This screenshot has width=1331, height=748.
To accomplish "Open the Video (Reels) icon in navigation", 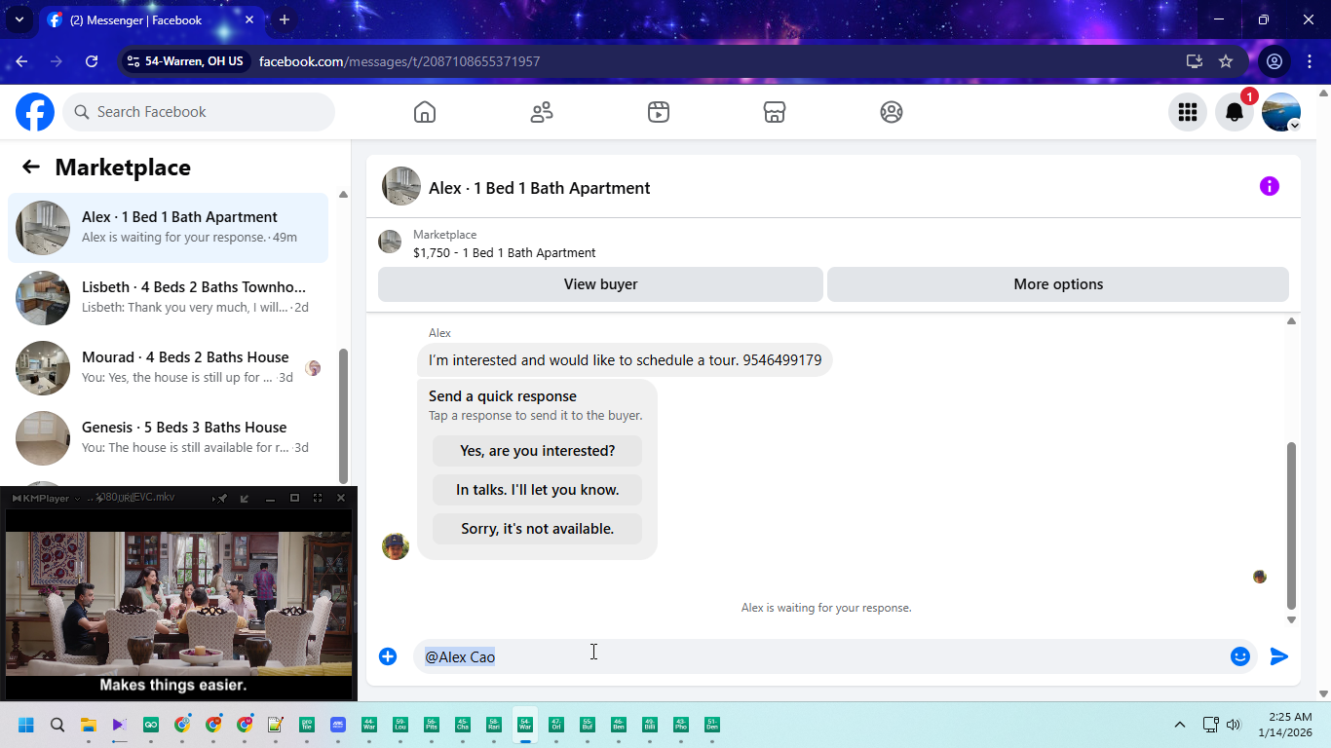I will (659, 112).
